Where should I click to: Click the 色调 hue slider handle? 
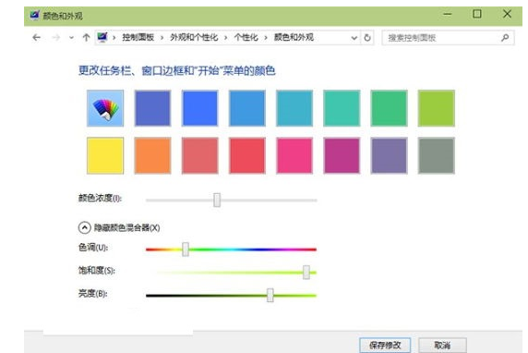click(x=186, y=250)
